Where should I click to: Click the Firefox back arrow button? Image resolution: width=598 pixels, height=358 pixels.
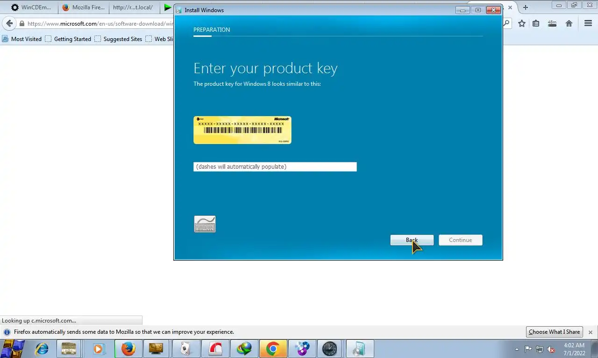9,23
